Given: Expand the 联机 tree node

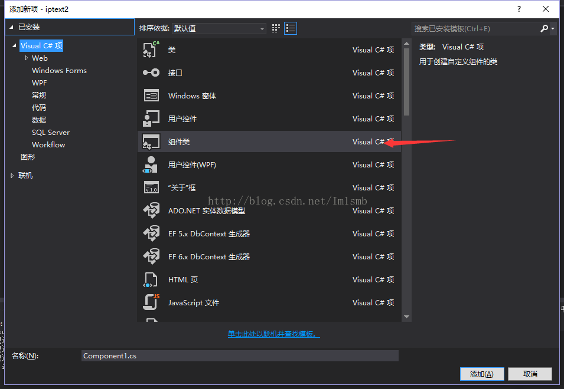Looking at the screenshot, I should tap(12, 176).
